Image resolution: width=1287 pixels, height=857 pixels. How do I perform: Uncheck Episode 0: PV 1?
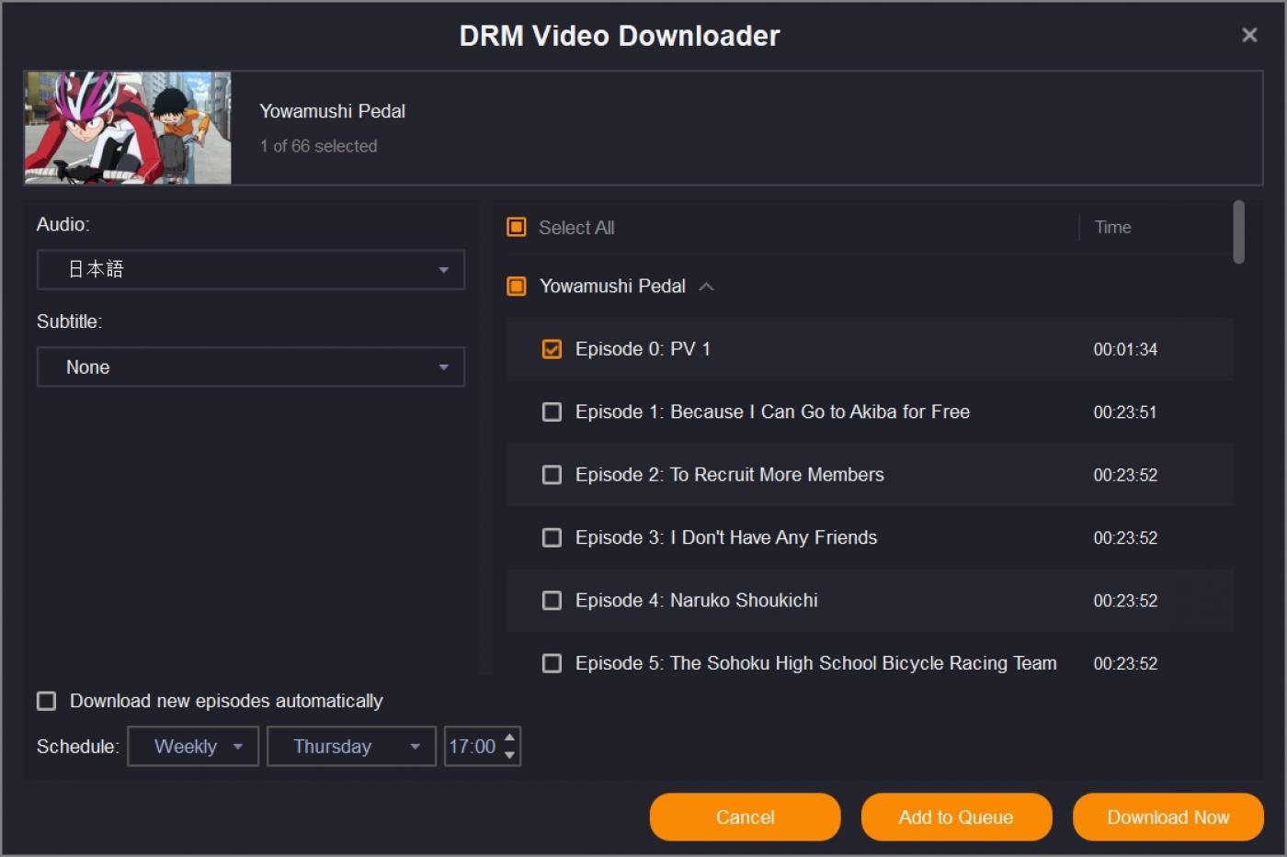tap(552, 349)
